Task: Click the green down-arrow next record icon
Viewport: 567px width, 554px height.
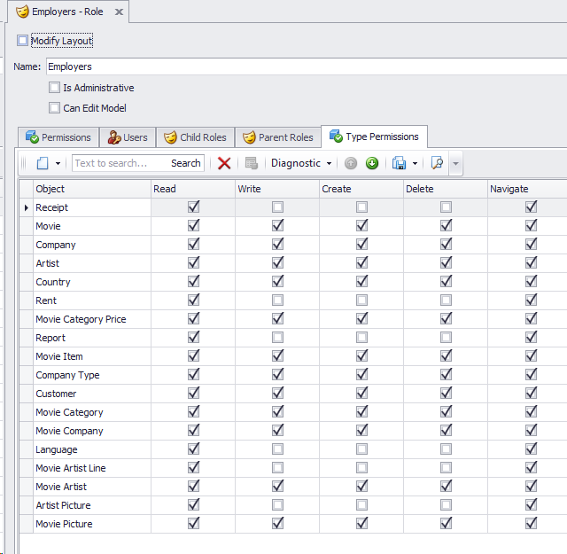Action: 372,163
